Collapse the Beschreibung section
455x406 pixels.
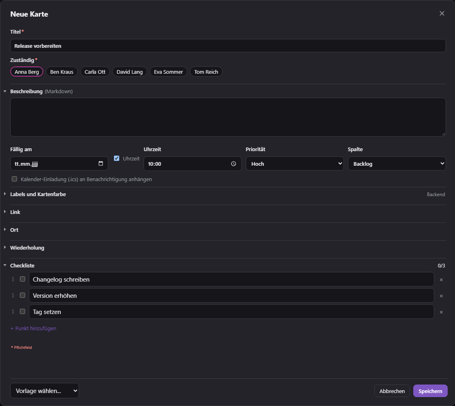point(5,91)
